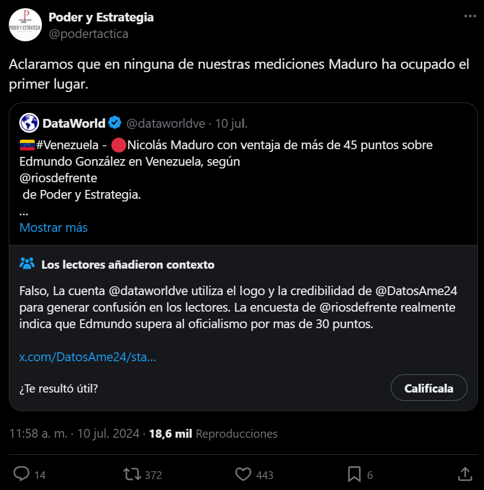Click the Poder y Estrategia display name

pos(101,17)
